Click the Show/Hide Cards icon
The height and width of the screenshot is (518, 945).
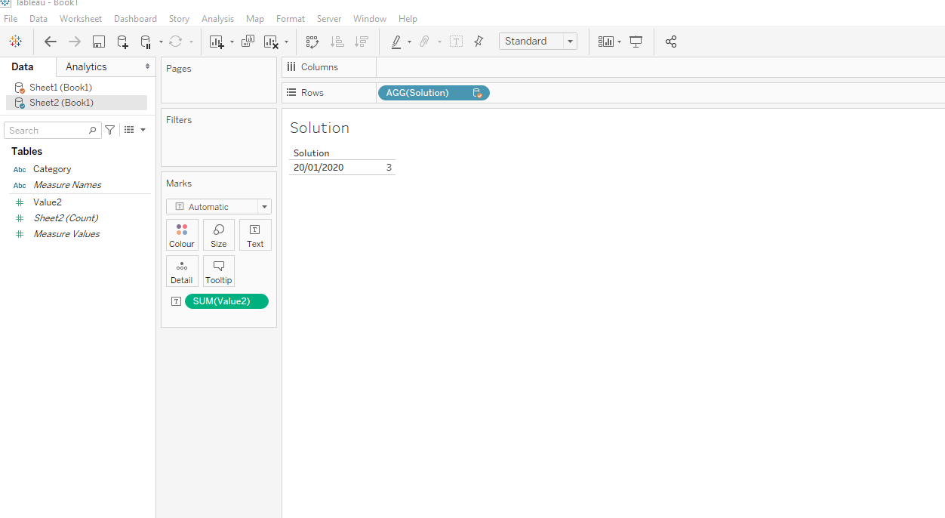pyautogui.click(x=606, y=42)
